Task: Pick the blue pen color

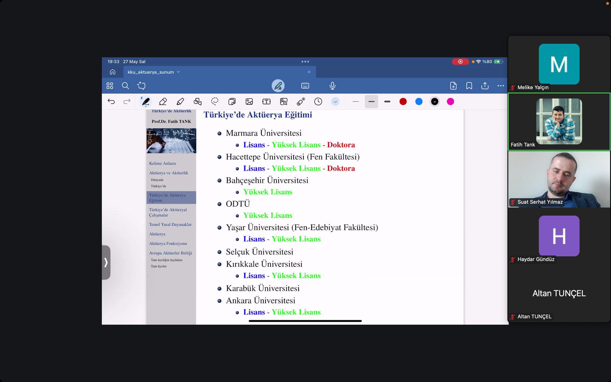Action: 419,102
